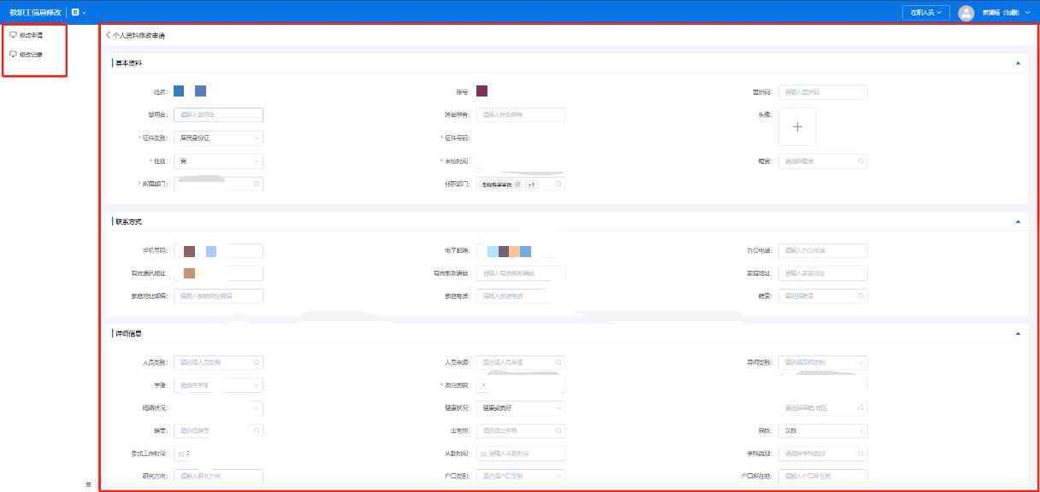Click the calendar icon in the 参加工作时间 field
Image resolution: width=1040 pixels, height=492 pixels.
coord(181,454)
